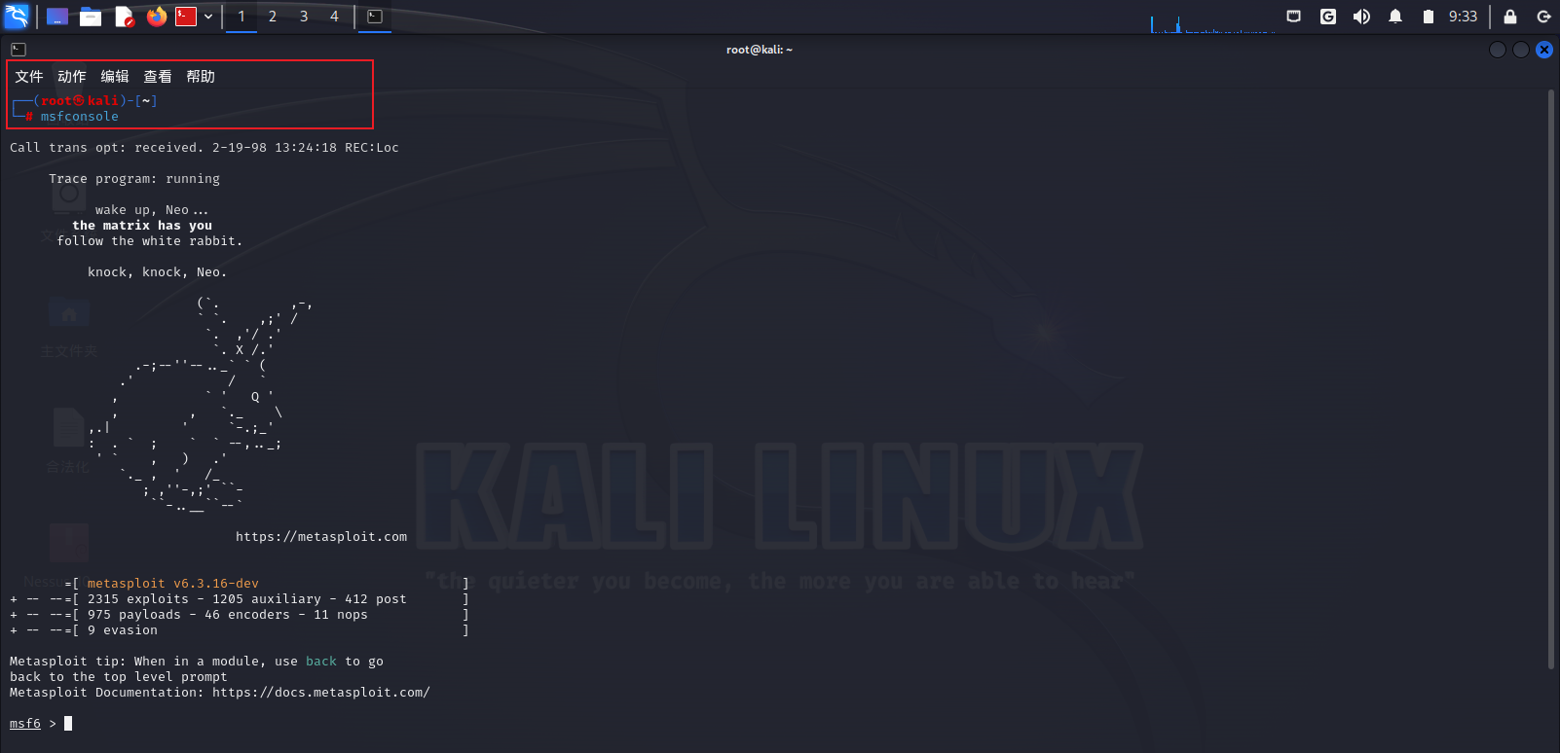Click the wired network connection icon
Viewport: 1560px width, 753px height.
[1294, 17]
